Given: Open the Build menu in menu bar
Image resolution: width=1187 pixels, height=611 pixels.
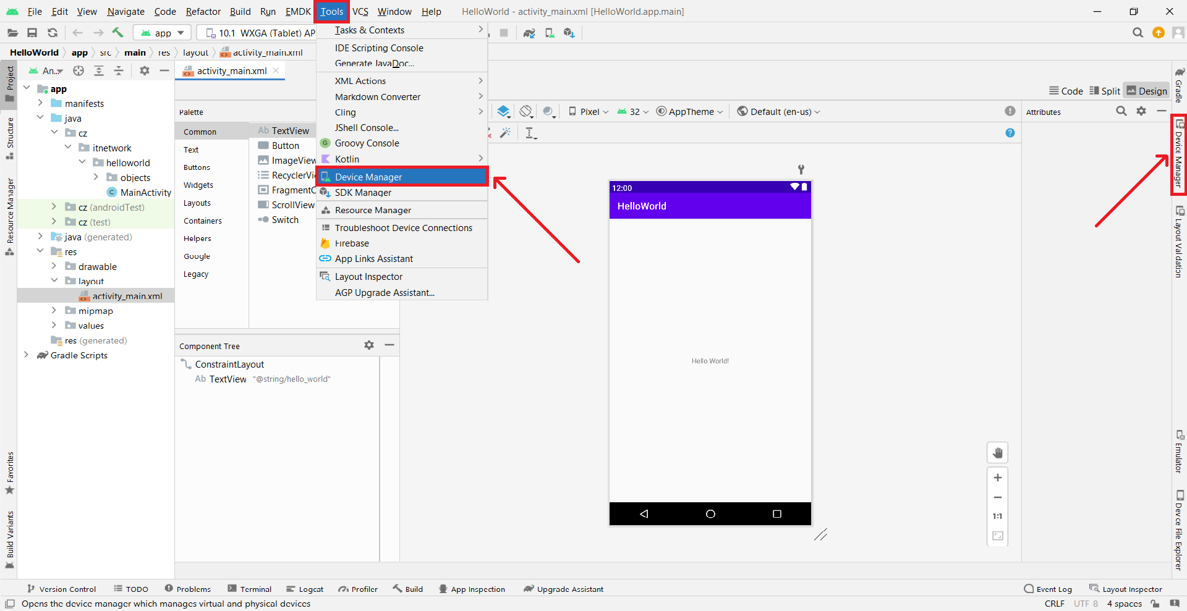Looking at the screenshot, I should click(x=240, y=11).
